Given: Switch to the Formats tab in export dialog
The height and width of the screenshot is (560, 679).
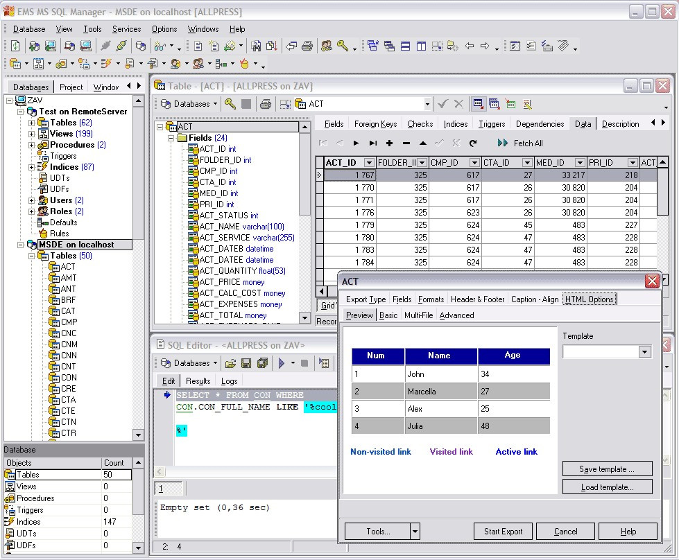Looking at the screenshot, I should click(x=431, y=299).
